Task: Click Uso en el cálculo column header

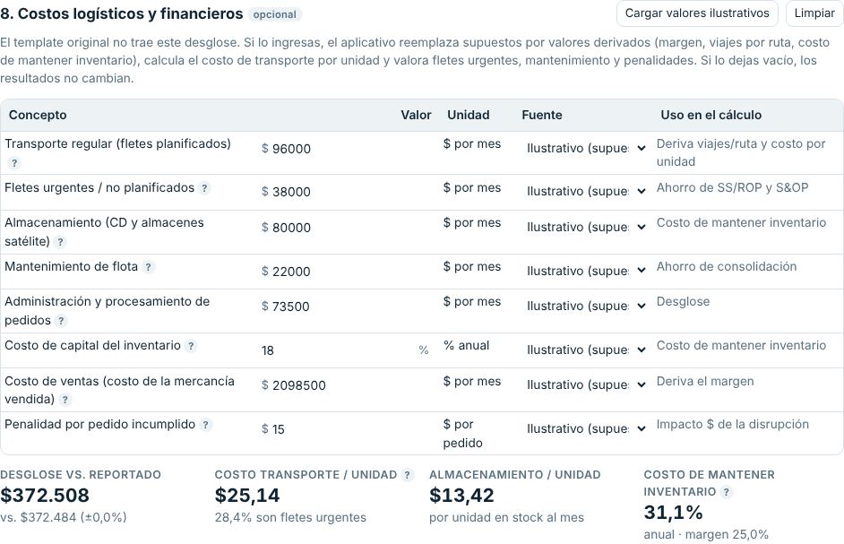Action: (711, 115)
